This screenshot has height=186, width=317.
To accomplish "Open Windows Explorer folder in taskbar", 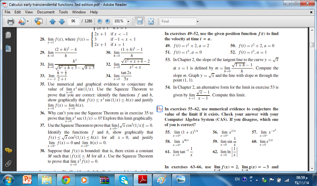I will [x=47, y=180].
